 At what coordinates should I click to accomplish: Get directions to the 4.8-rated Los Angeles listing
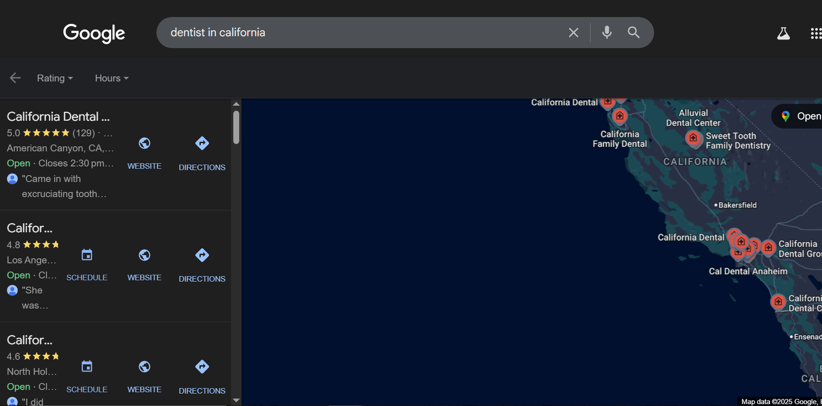point(202,264)
